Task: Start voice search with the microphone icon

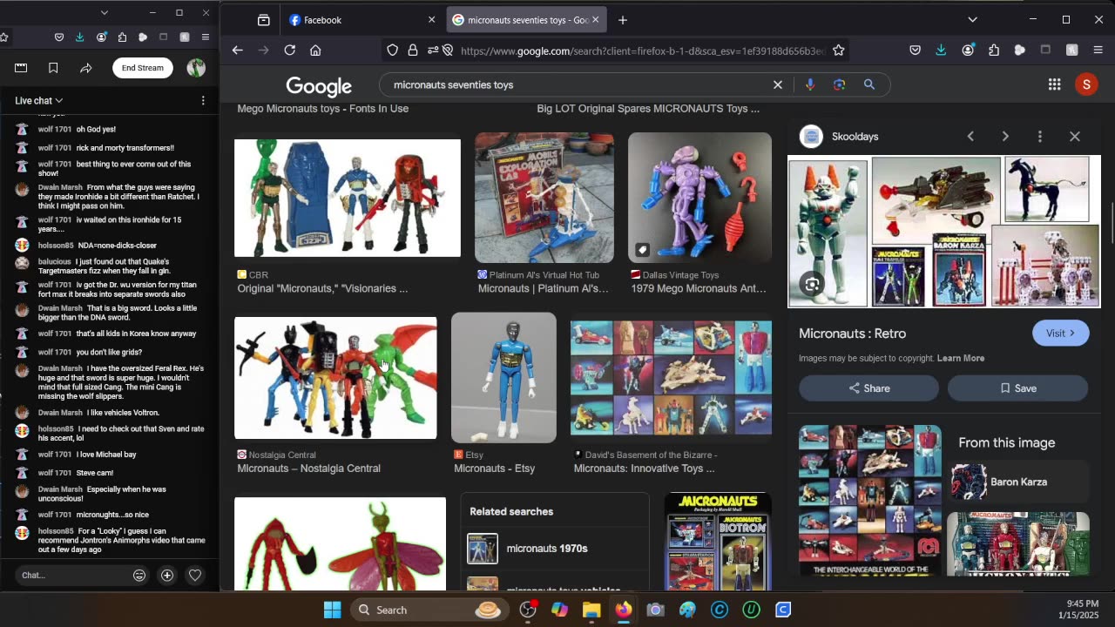Action: pos(810,84)
